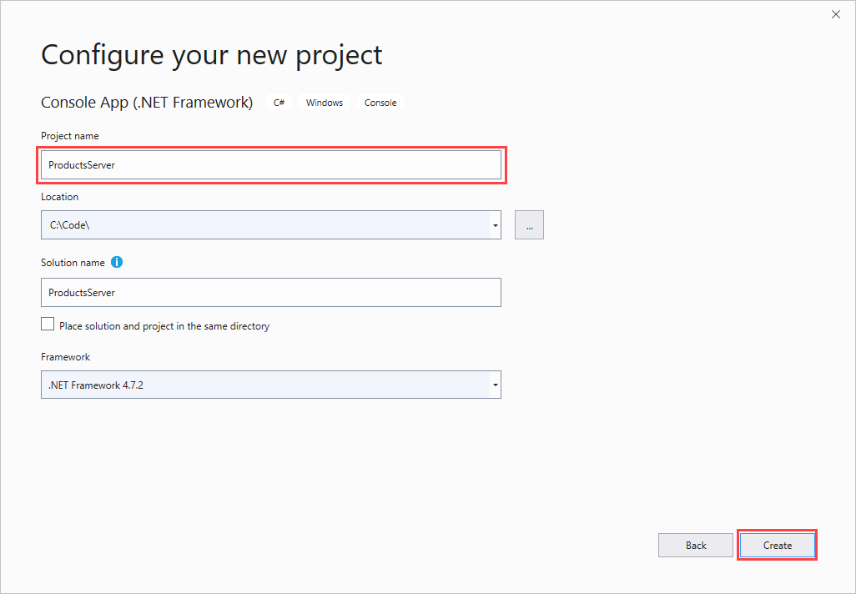Select the Windows platform tag
856x594 pixels.
point(324,102)
